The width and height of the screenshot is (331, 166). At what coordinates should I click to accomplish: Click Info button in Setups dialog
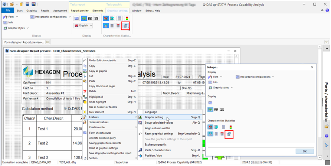point(213,82)
